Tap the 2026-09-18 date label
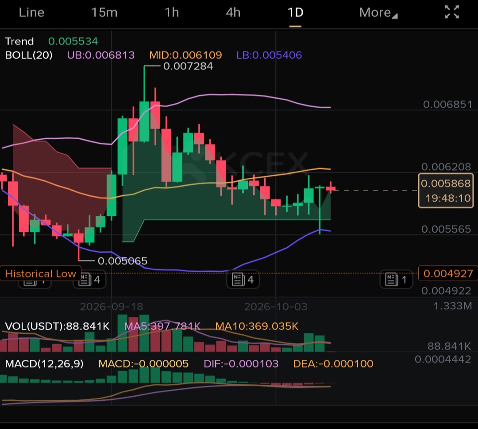This screenshot has width=478, height=429. [112, 307]
